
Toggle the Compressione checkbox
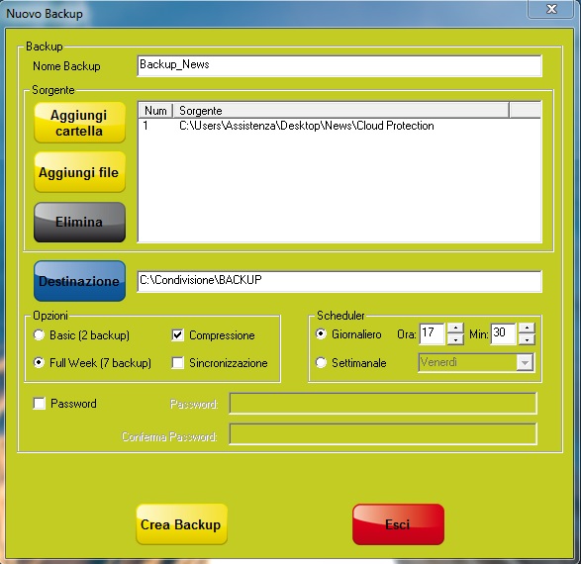[178, 335]
